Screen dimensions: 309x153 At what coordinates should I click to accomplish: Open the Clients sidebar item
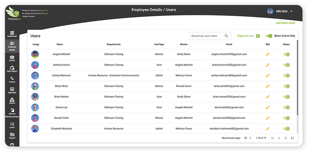12,101
